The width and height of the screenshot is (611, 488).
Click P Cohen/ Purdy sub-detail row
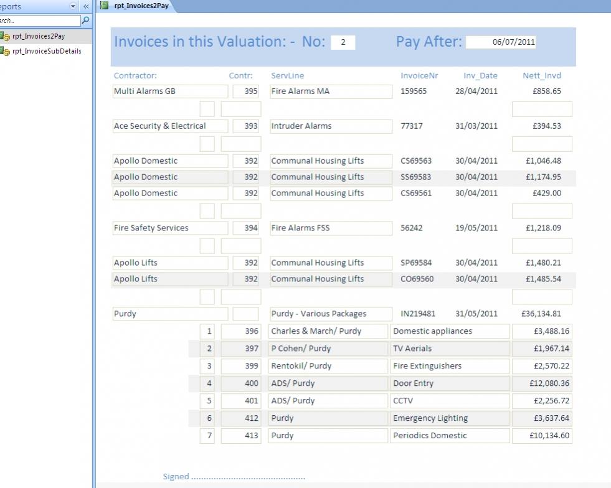[x=328, y=349]
